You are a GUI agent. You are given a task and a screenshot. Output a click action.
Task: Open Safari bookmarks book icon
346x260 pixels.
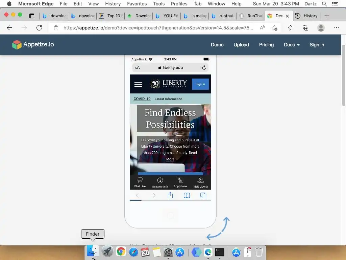pos(187,195)
